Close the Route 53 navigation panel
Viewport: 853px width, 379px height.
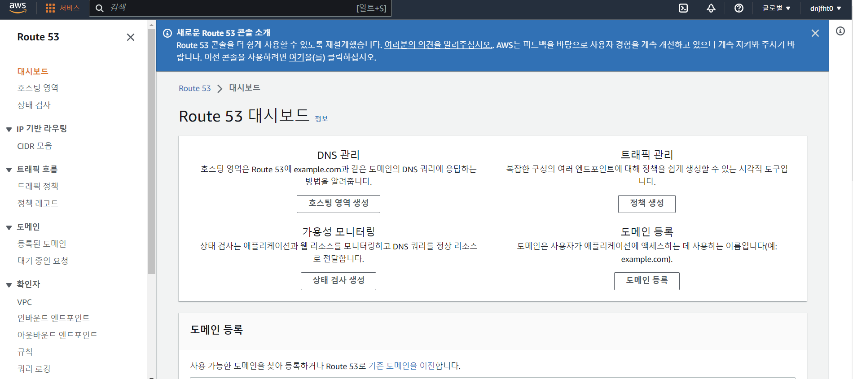click(131, 37)
